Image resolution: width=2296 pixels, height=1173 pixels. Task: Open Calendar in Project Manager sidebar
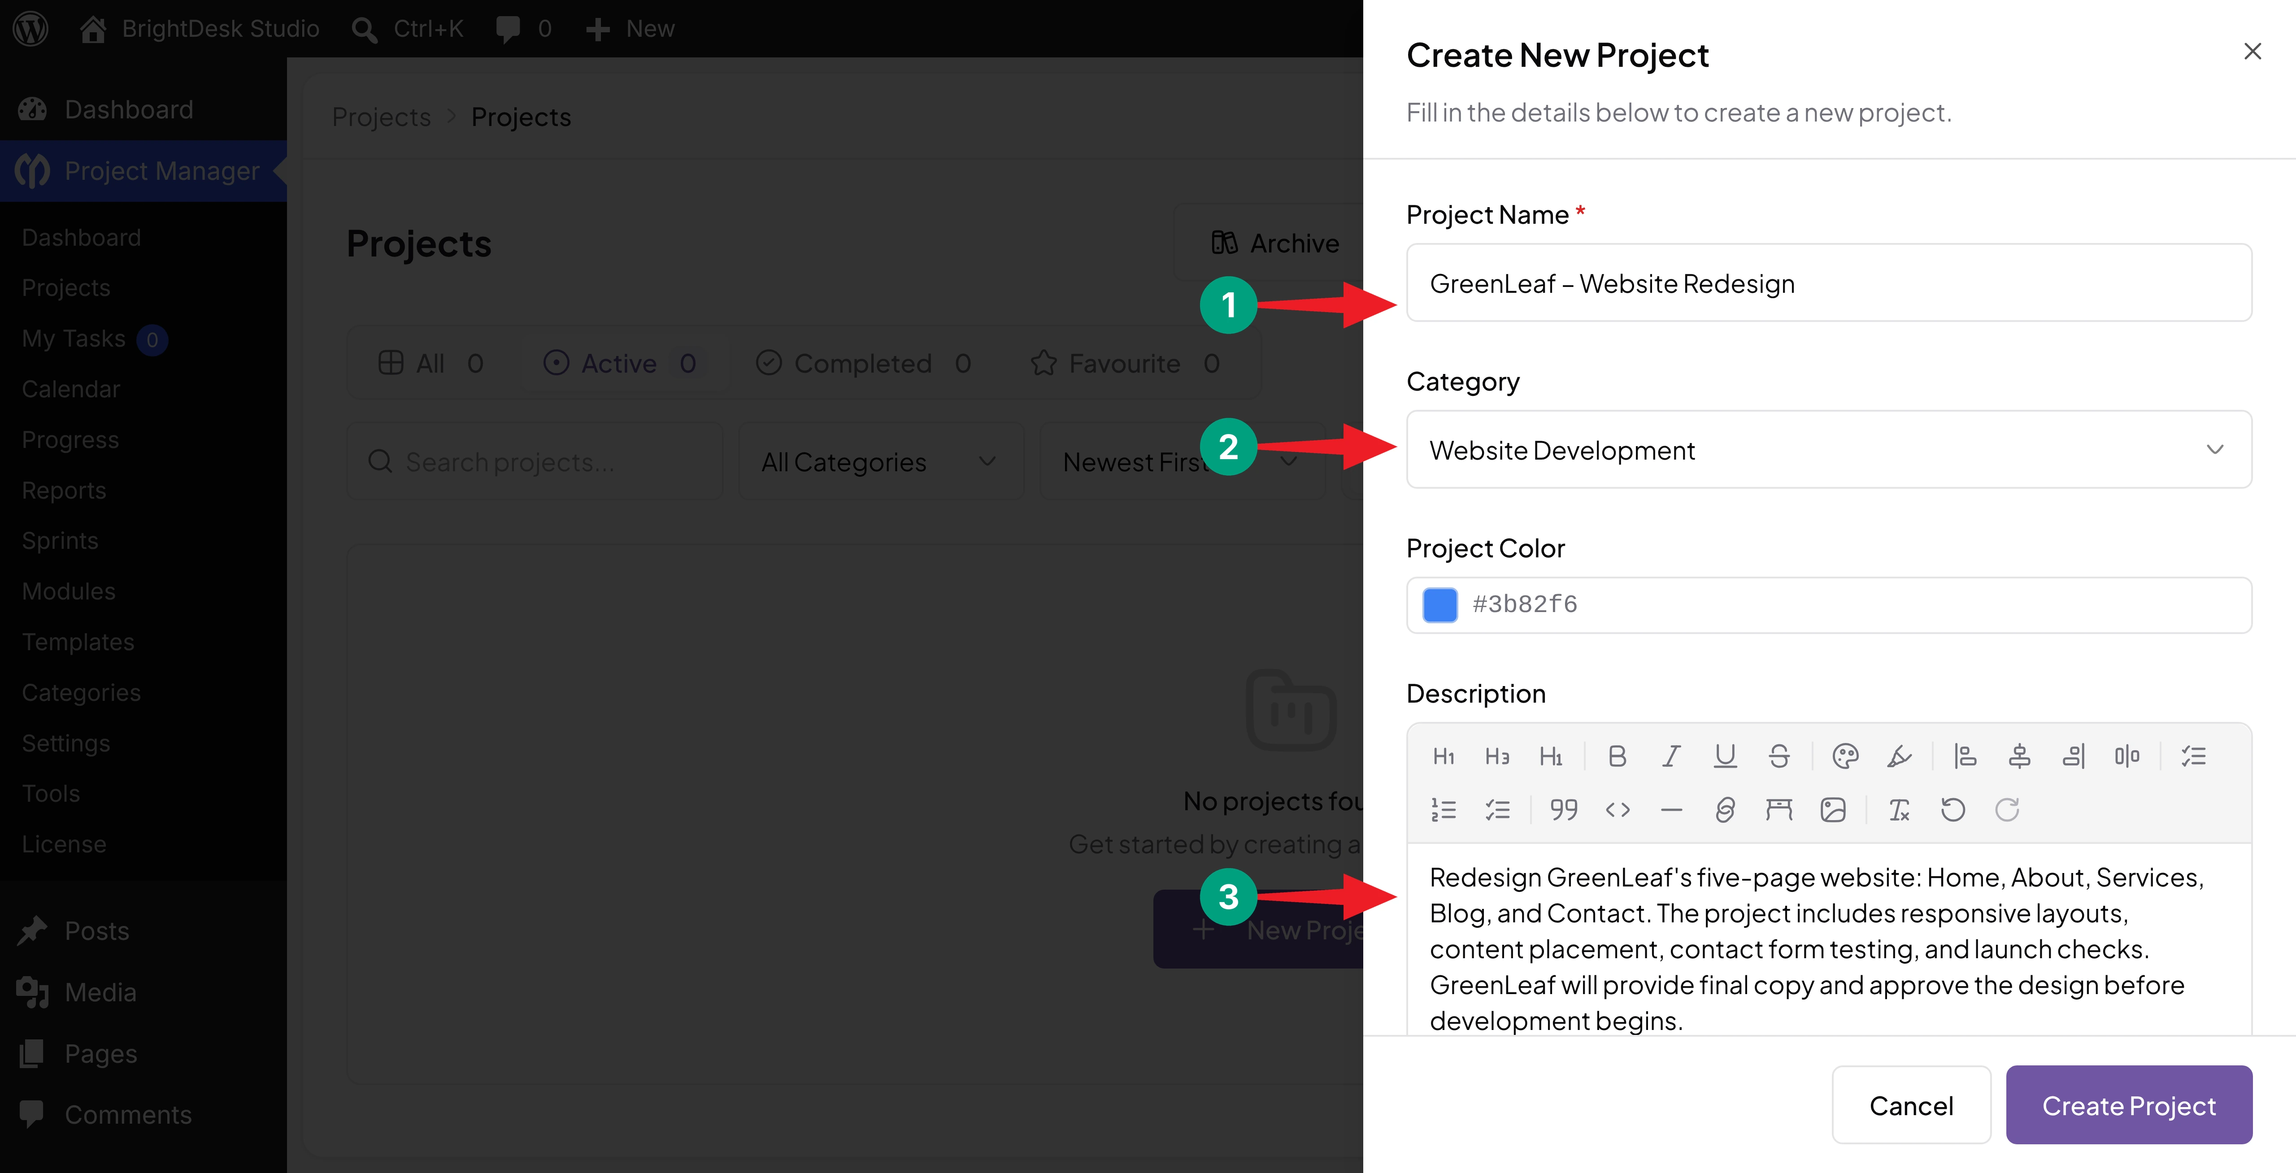click(71, 390)
